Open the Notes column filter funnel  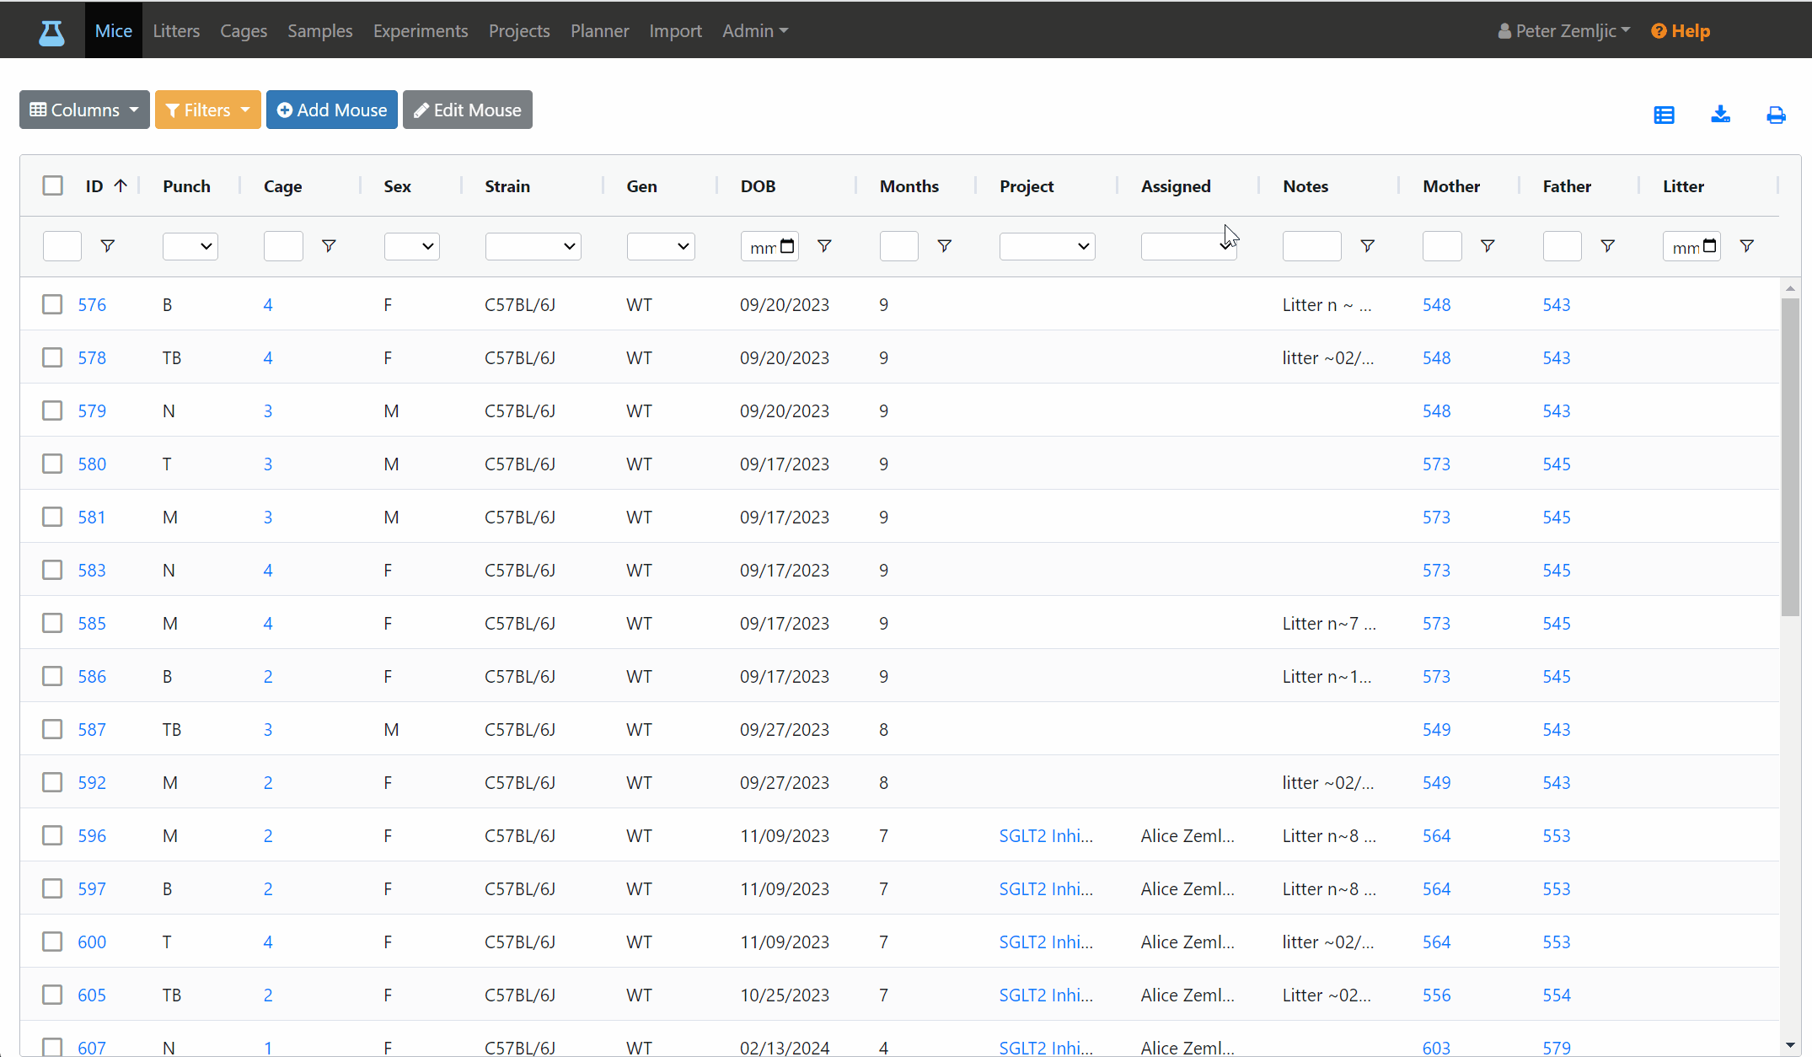(1367, 246)
